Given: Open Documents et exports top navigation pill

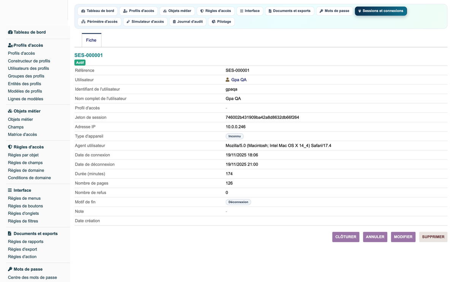Looking at the screenshot, I should pyautogui.click(x=290, y=11).
